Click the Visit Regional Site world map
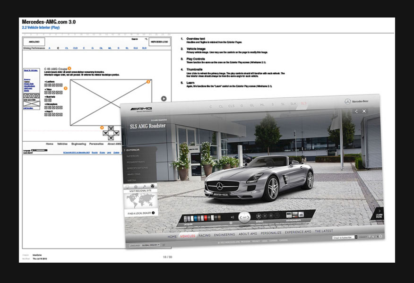This screenshot has height=283, width=414. pyautogui.click(x=141, y=201)
